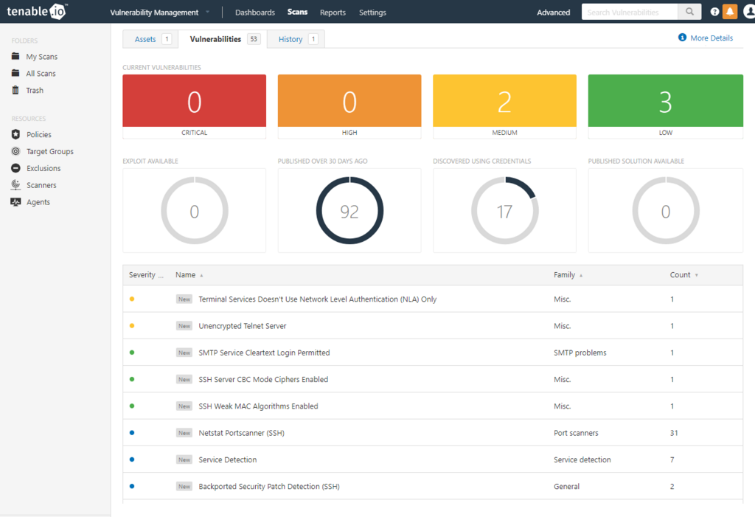Sort the table by Severity column
The height and width of the screenshot is (517, 755).
tap(146, 274)
